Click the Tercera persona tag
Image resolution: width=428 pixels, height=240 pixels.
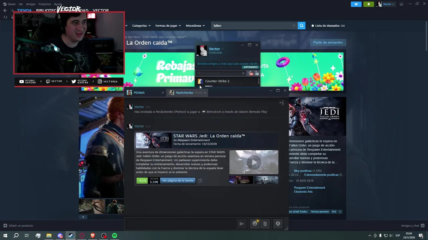click(x=320, y=212)
